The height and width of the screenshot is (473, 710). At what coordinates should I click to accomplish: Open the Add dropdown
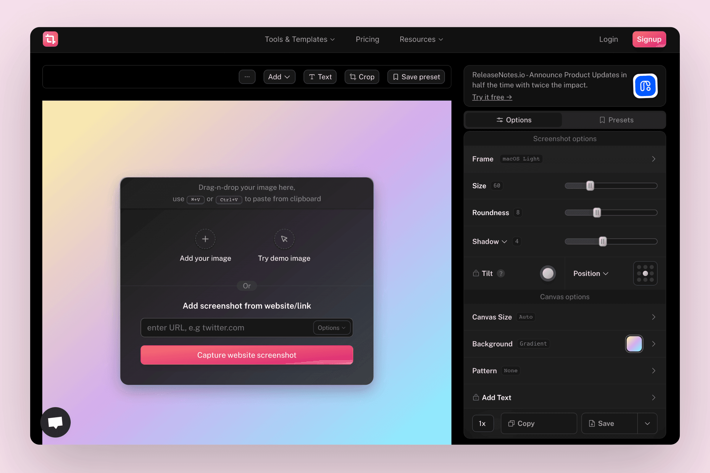click(x=279, y=77)
